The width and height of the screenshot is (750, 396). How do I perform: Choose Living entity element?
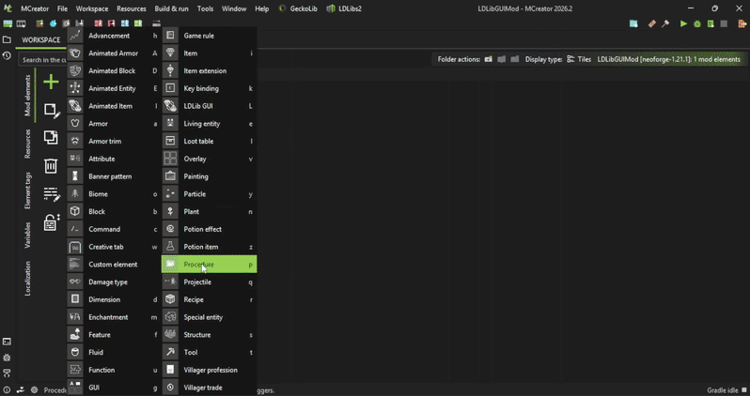pos(209,124)
